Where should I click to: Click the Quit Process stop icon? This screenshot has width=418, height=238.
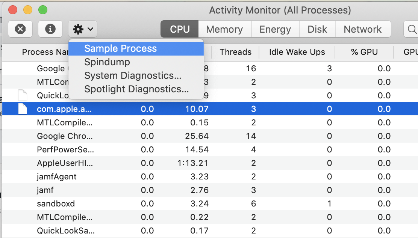coord(20,29)
